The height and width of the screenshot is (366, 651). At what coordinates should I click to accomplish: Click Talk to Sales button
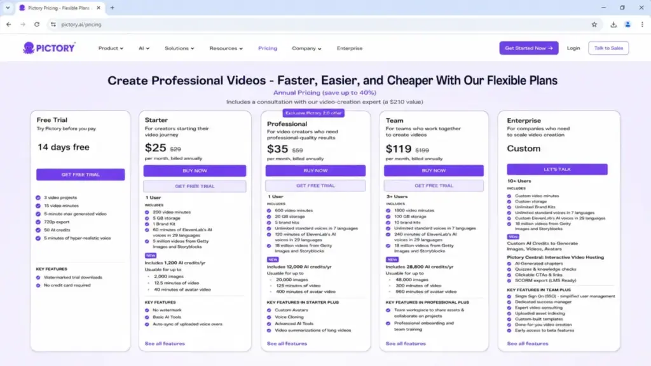click(608, 48)
